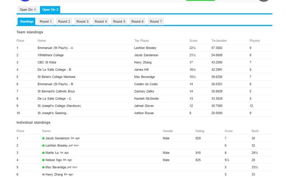Open the Round 7 tab
The image size is (286, 177).
(156, 22)
